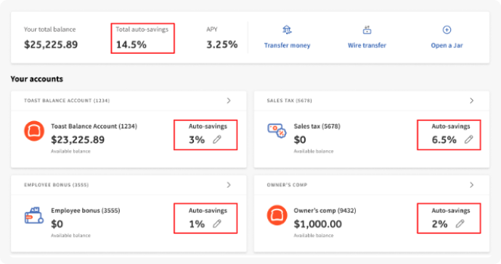Click the 14.5% total auto-savings value
The height and width of the screenshot is (264, 501).
(x=131, y=44)
